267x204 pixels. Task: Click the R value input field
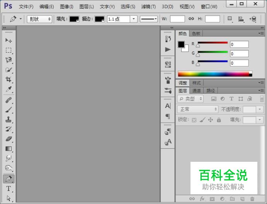239,45
